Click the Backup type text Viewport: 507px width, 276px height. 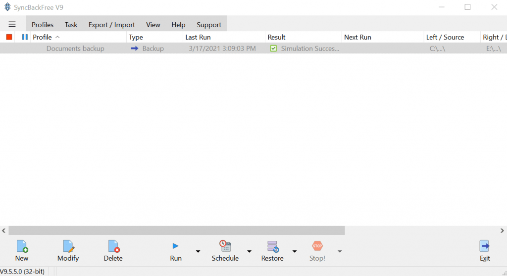153,48
